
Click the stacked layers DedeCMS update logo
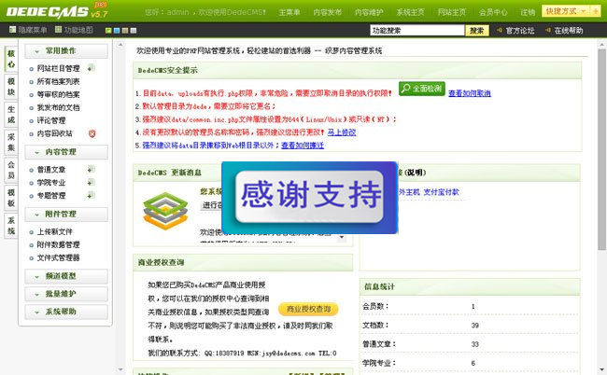coord(165,211)
